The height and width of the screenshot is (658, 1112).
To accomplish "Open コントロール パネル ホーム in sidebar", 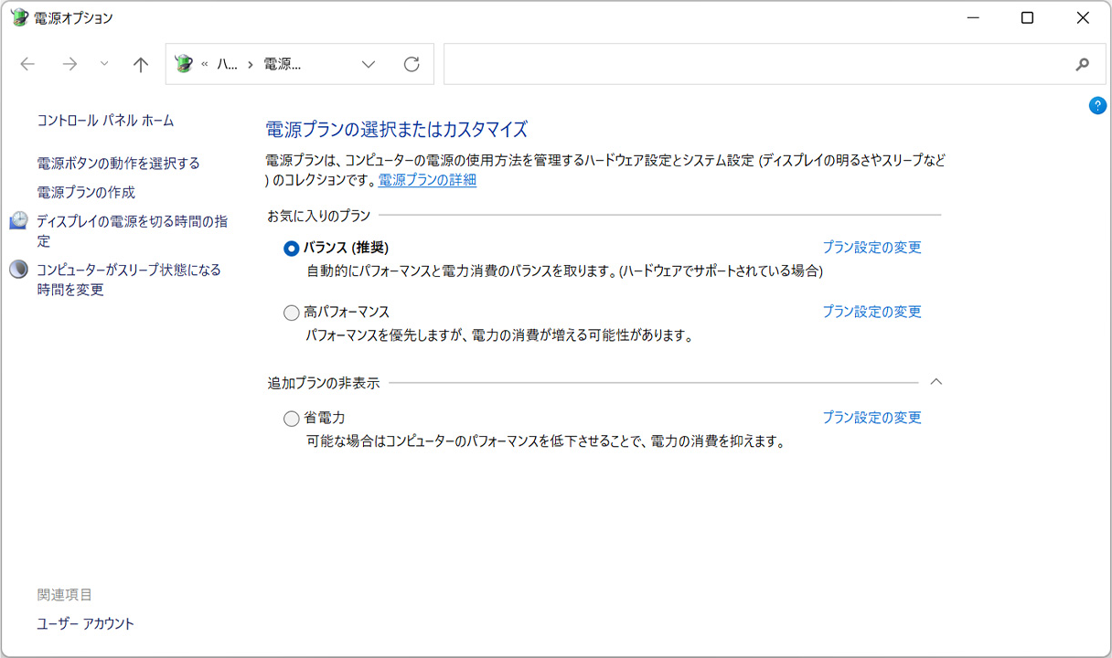I will click(x=105, y=121).
